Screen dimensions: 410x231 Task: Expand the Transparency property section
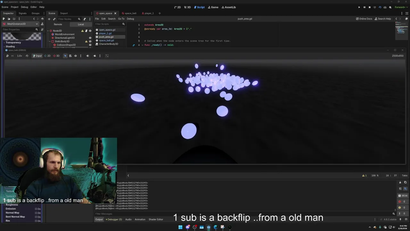[13, 42]
